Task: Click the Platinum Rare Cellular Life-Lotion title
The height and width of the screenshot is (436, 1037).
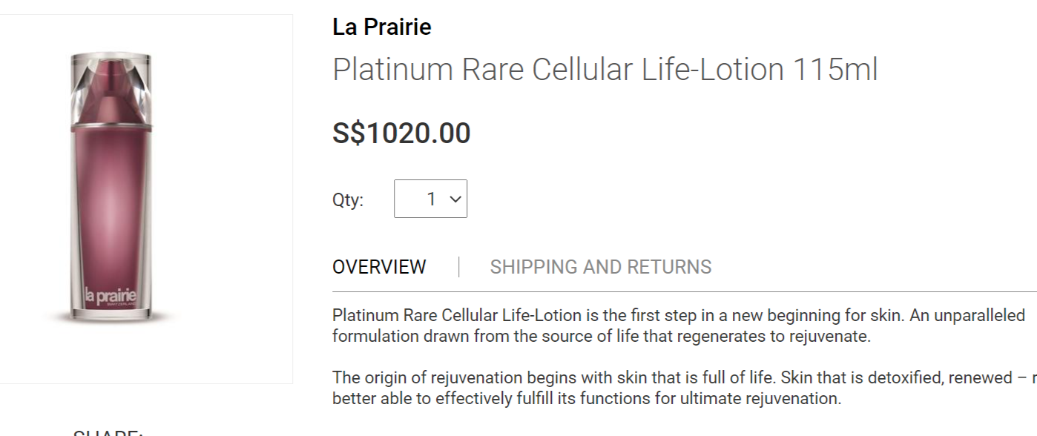Action: [x=558, y=70]
